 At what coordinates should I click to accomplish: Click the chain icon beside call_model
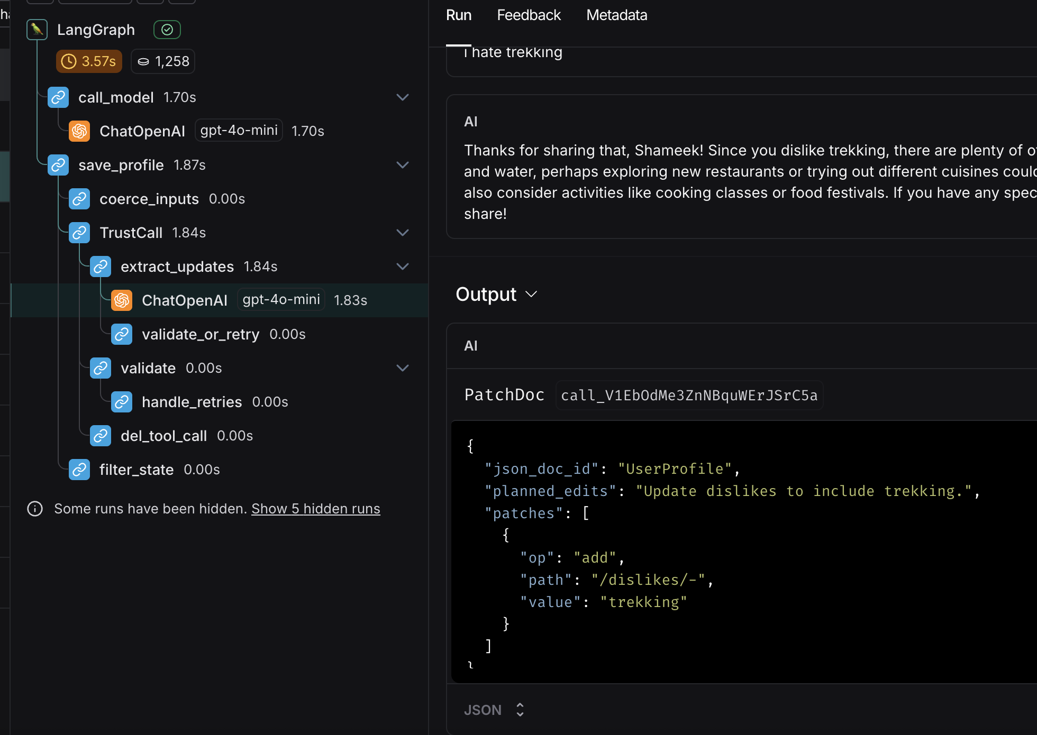58,97
